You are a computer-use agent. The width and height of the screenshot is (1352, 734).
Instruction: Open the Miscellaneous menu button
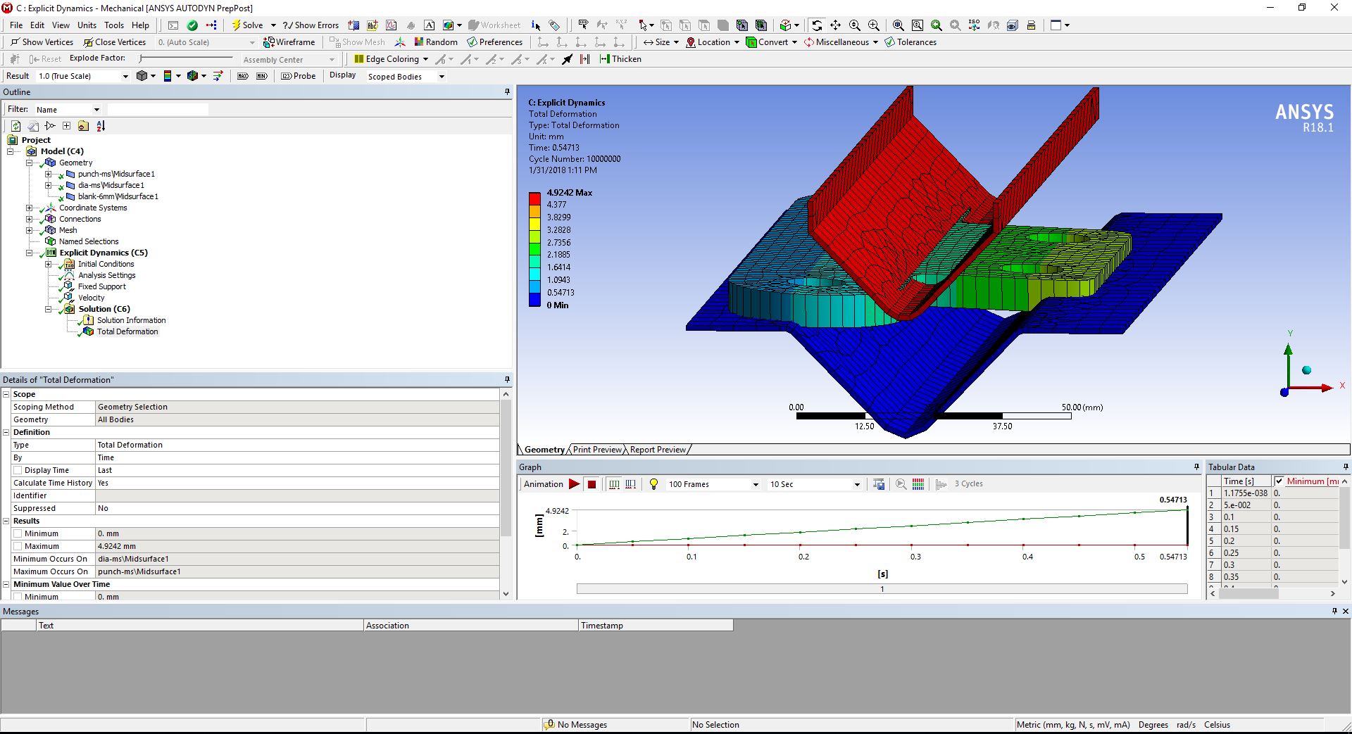pos(841,42)
